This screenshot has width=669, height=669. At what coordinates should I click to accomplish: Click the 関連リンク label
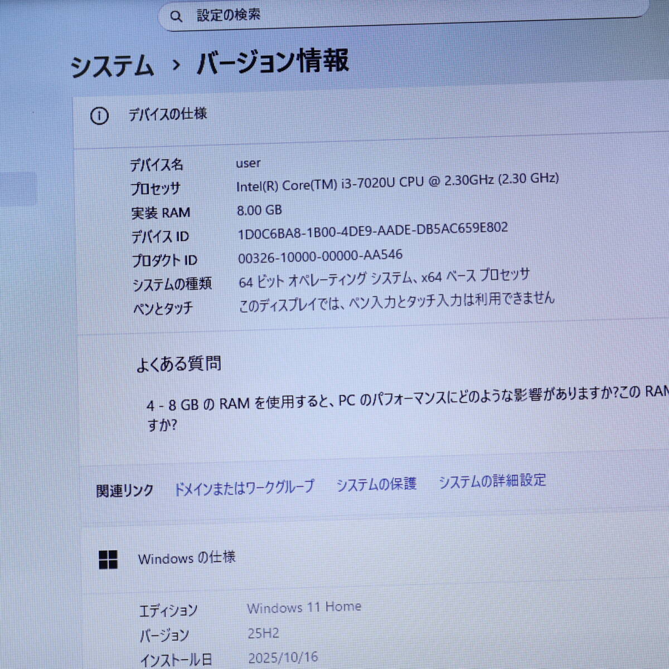(x=124, y=491)
